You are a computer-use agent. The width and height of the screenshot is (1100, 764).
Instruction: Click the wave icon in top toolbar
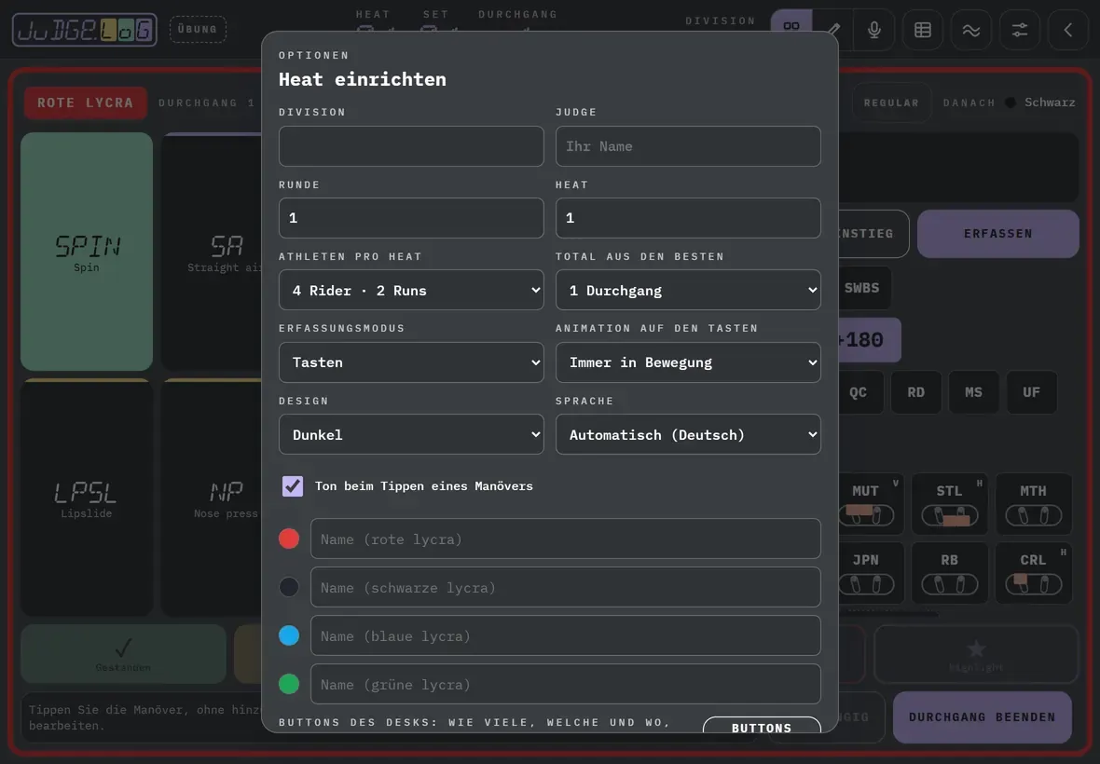971,30
